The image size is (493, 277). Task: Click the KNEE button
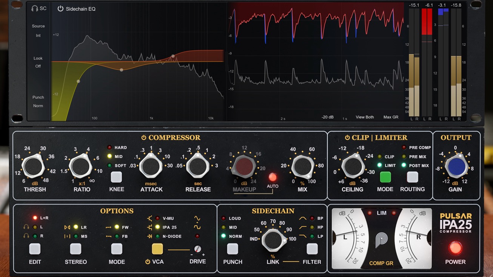coord(116,177)
